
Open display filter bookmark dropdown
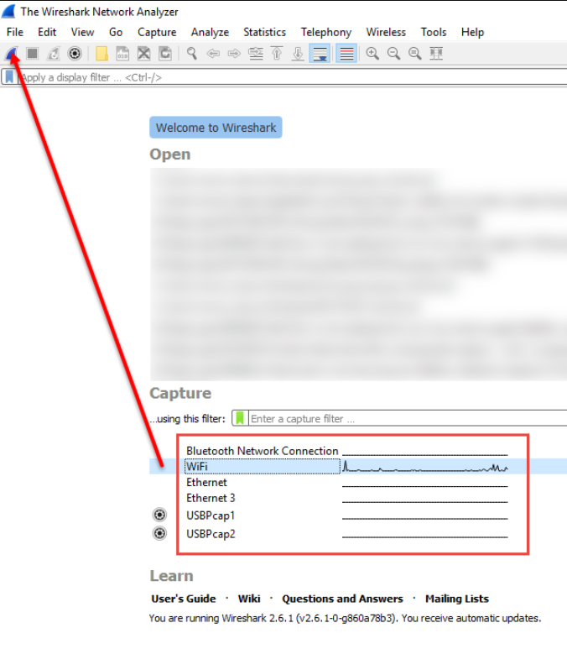[9, 77]
